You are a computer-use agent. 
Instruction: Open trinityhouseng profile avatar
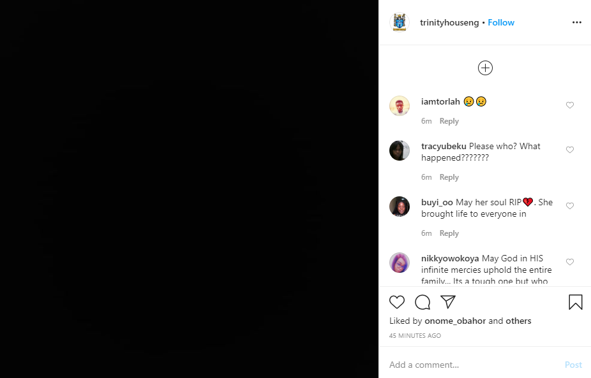coord(399,22)
